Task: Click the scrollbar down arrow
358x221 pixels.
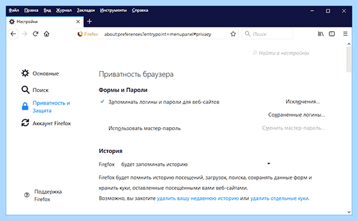Action: (x=349, y=212)
